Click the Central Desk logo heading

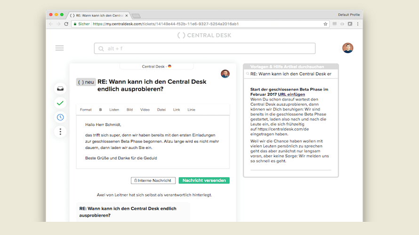(204, 35)
